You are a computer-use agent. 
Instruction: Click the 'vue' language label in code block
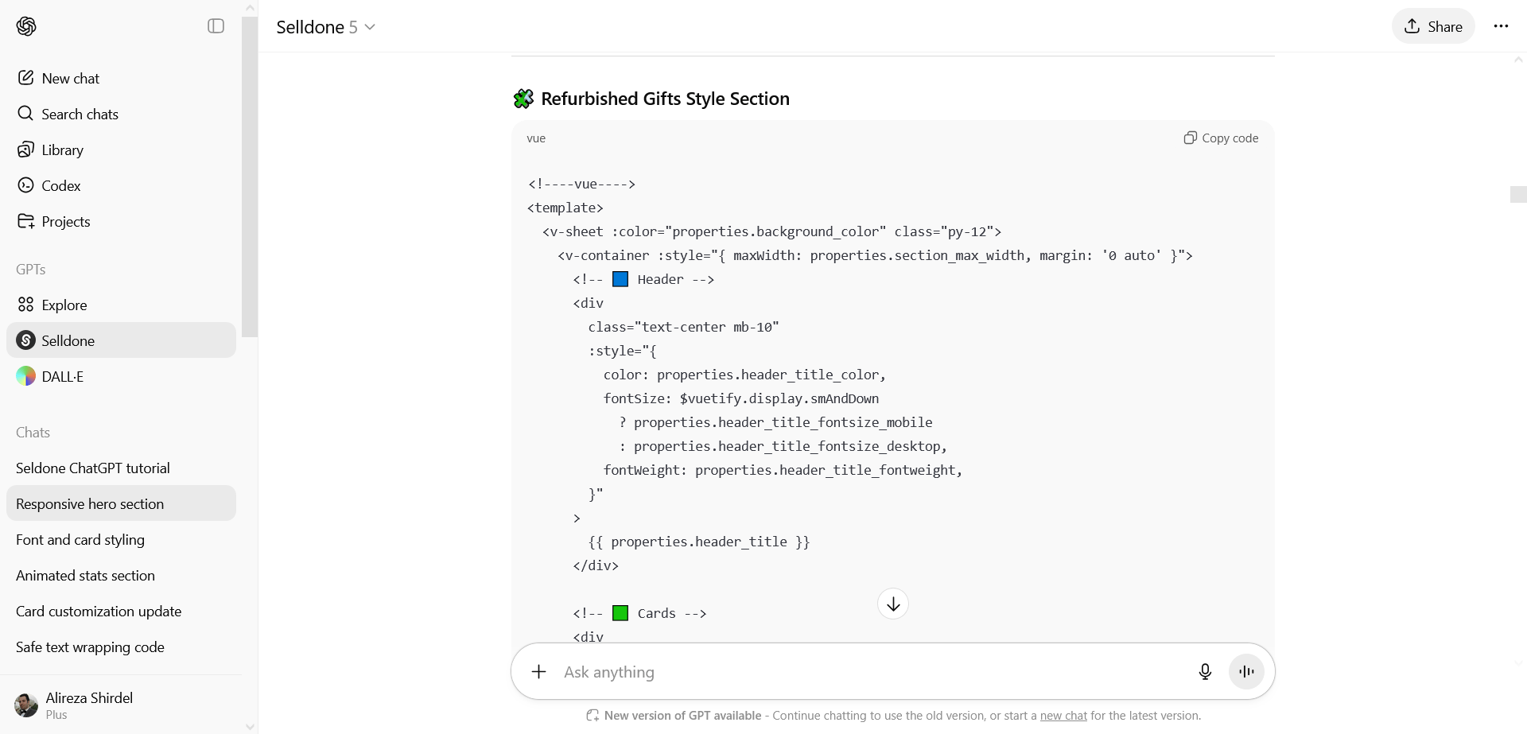[536, 138]
